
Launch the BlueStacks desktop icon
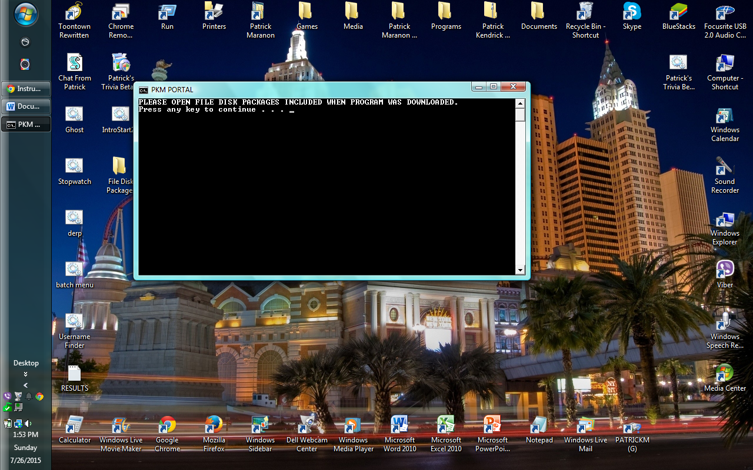coord(678,16)
